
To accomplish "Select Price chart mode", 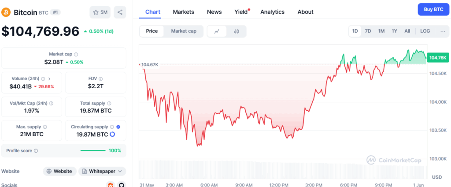I will 152,31.
